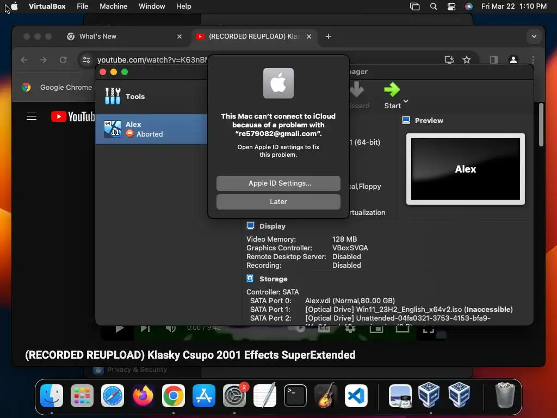Open Visual Studio Code from the Dock
This screenshot has width=557, height=418.
[x=356, y=396]
